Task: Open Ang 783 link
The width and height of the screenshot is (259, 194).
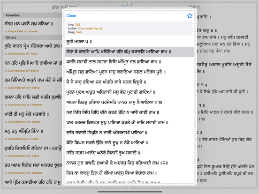Action: (x=77, y=25)
